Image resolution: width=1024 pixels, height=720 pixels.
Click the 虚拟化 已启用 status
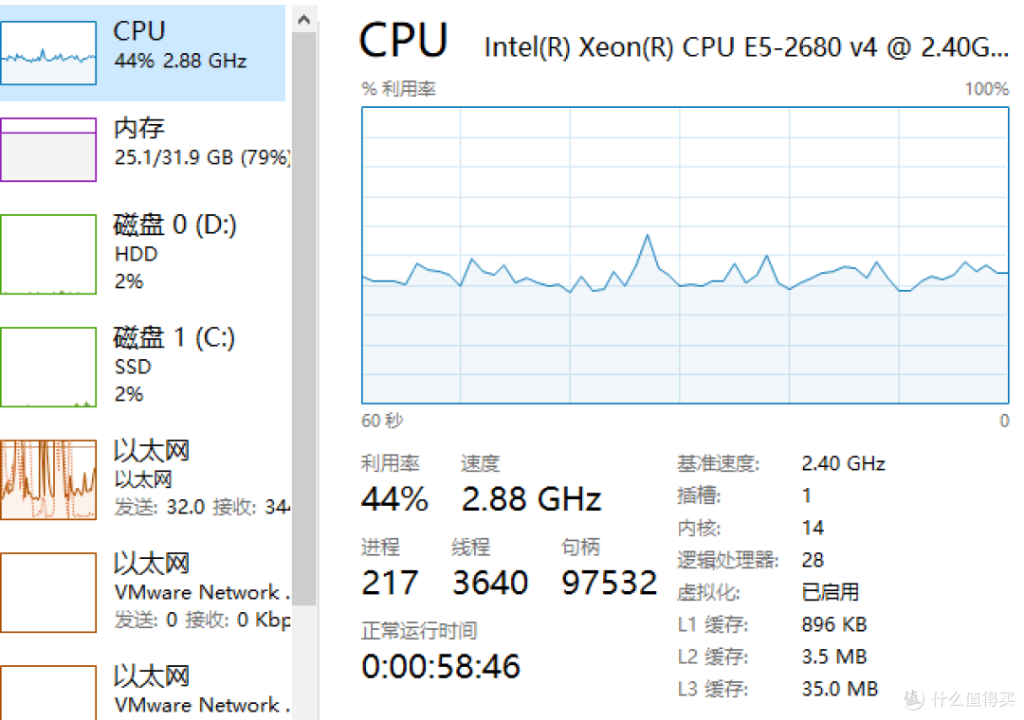coord(830,592)
